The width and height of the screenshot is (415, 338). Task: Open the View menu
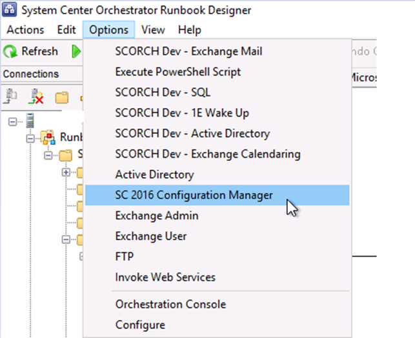pyautogui.click(x=153, y=30)
